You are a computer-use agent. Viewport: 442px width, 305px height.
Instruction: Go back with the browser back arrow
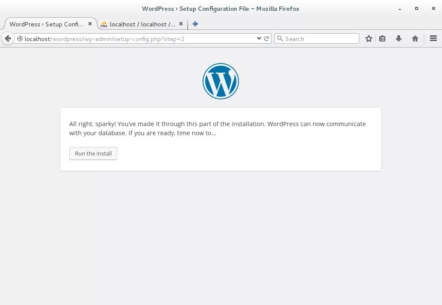click(x=8, y=38)
